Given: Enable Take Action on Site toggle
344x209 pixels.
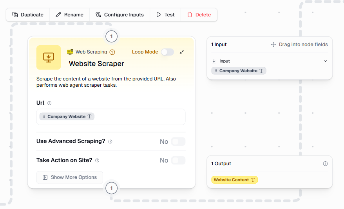Looking at the screenshot, I should coord(178,161).
